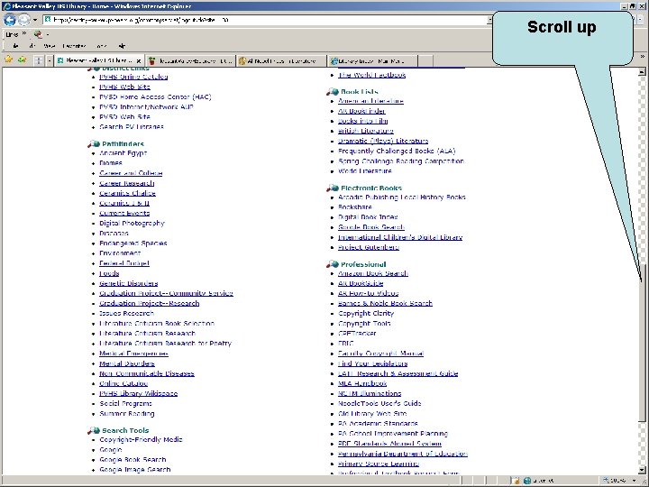Open the PVHS Online Catalog link

(x=133, y=77)
